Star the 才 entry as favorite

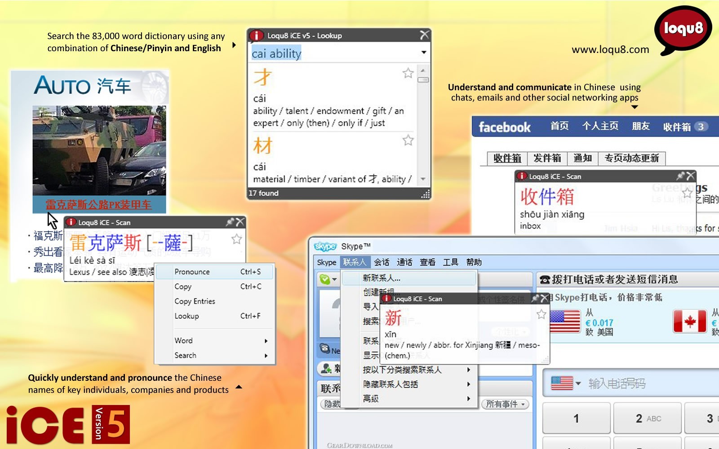click(408, 73)
